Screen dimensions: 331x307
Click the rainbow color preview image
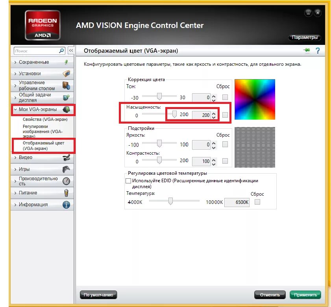[255, 100]
